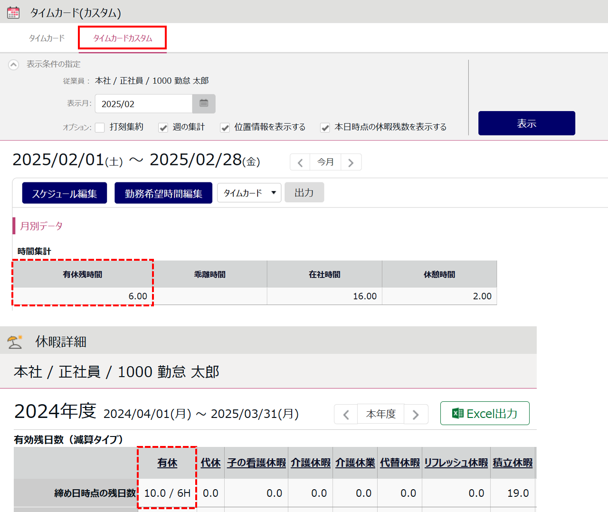Select the 6.00 有休残時間 value
Image resolution: width=608 pixels, height=512 pixels.
(x=138, y=296)
